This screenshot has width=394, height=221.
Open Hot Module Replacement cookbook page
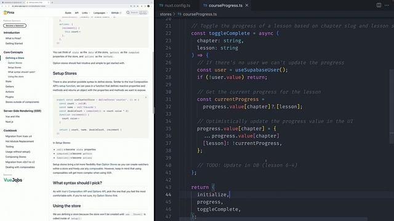pyautogui.click(x=20, y=141)
